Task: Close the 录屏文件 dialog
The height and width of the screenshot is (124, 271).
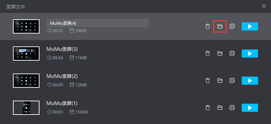Action: click(264, 6)
